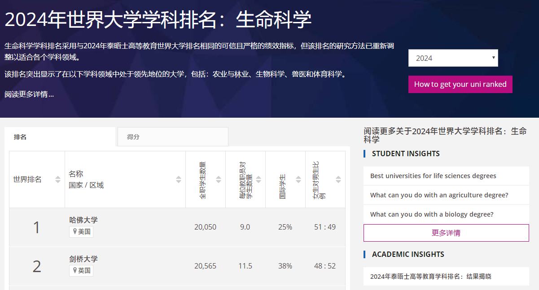Open Best universities for life sciences degrees
The image size is (539, 290).
[433, 176]
